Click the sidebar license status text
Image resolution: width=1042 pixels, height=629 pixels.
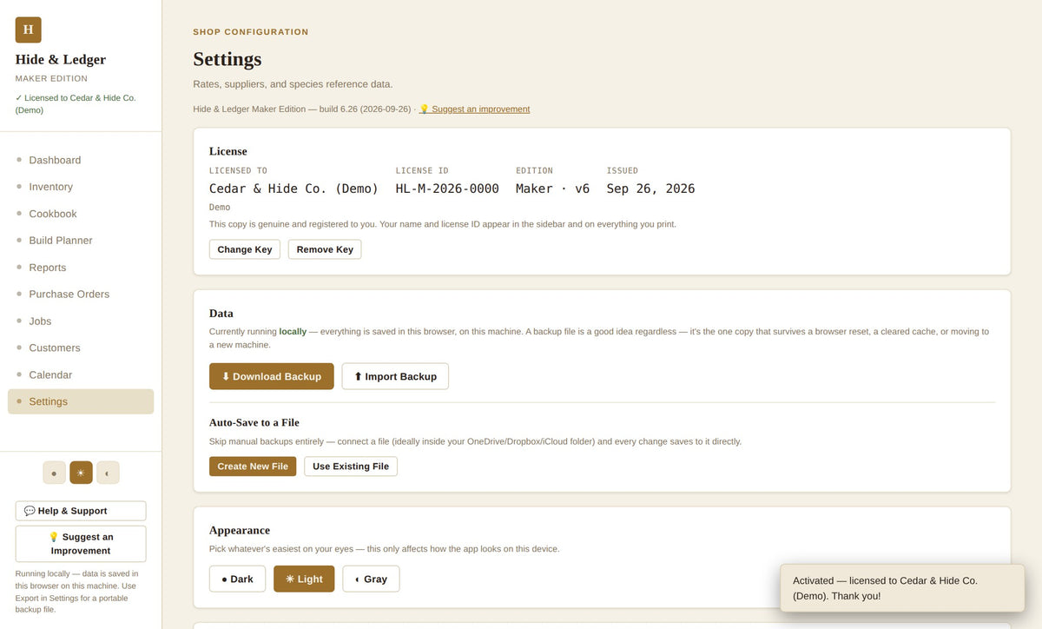76,104
